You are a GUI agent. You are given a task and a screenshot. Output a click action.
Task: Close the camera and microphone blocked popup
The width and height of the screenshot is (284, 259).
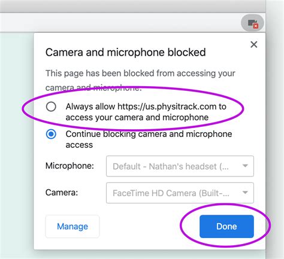point(254,44)
